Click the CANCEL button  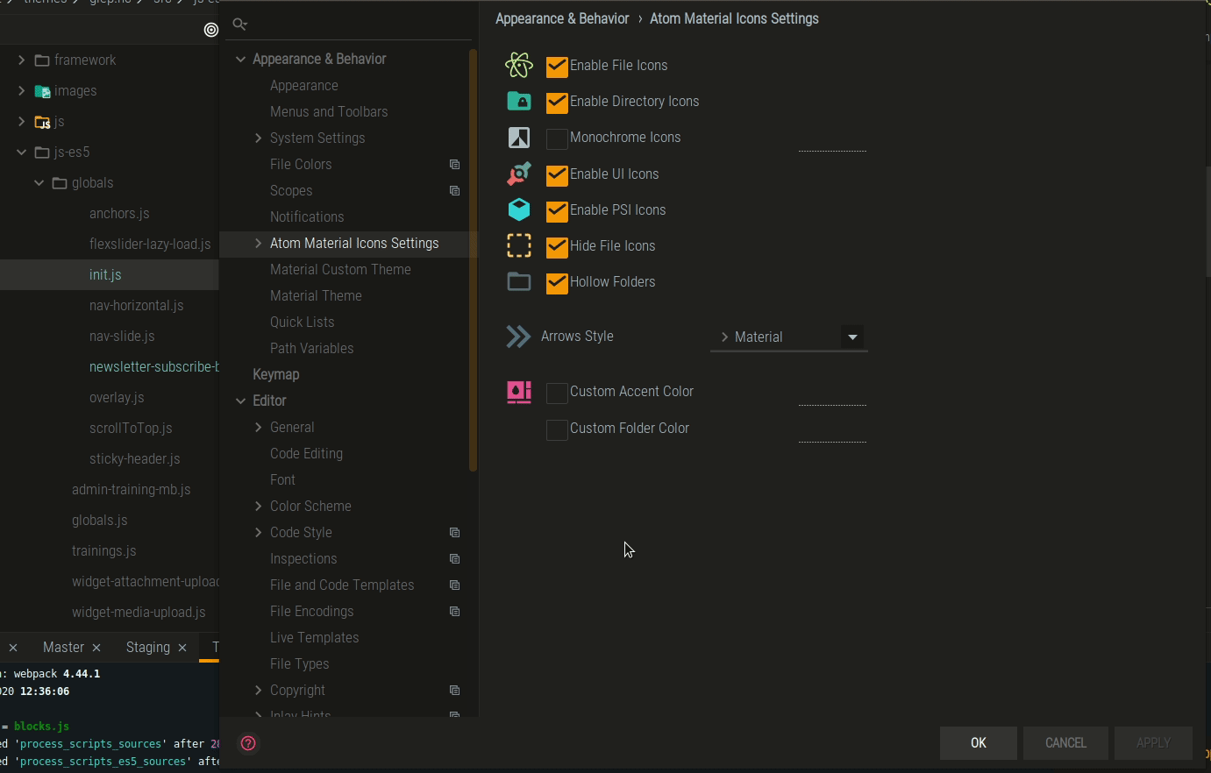point(1065,743)
